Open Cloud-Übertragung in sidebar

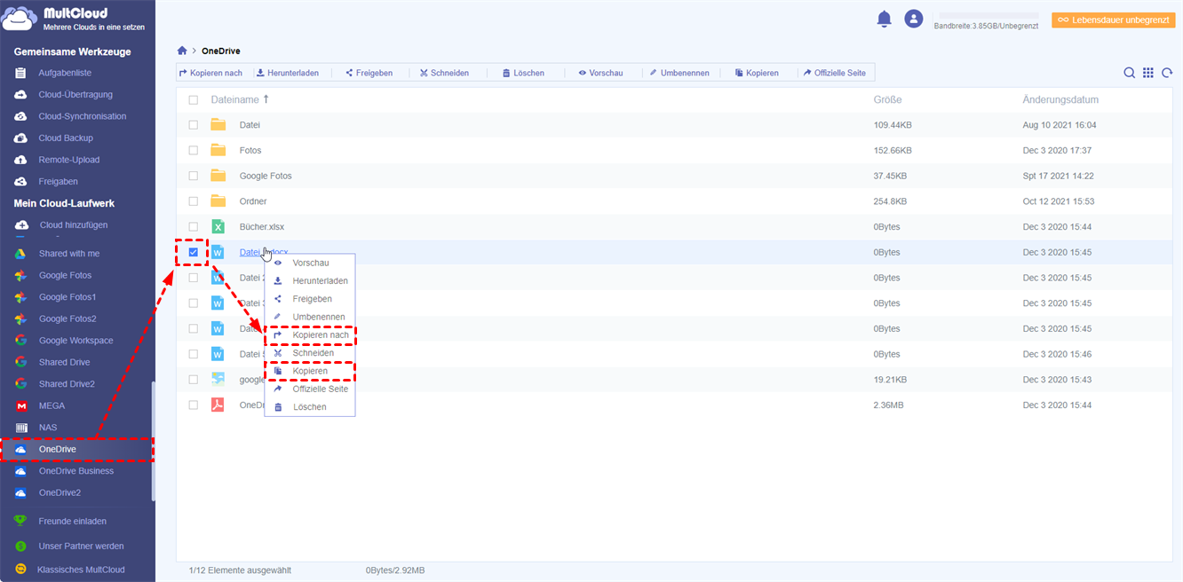tap(75, 94)
